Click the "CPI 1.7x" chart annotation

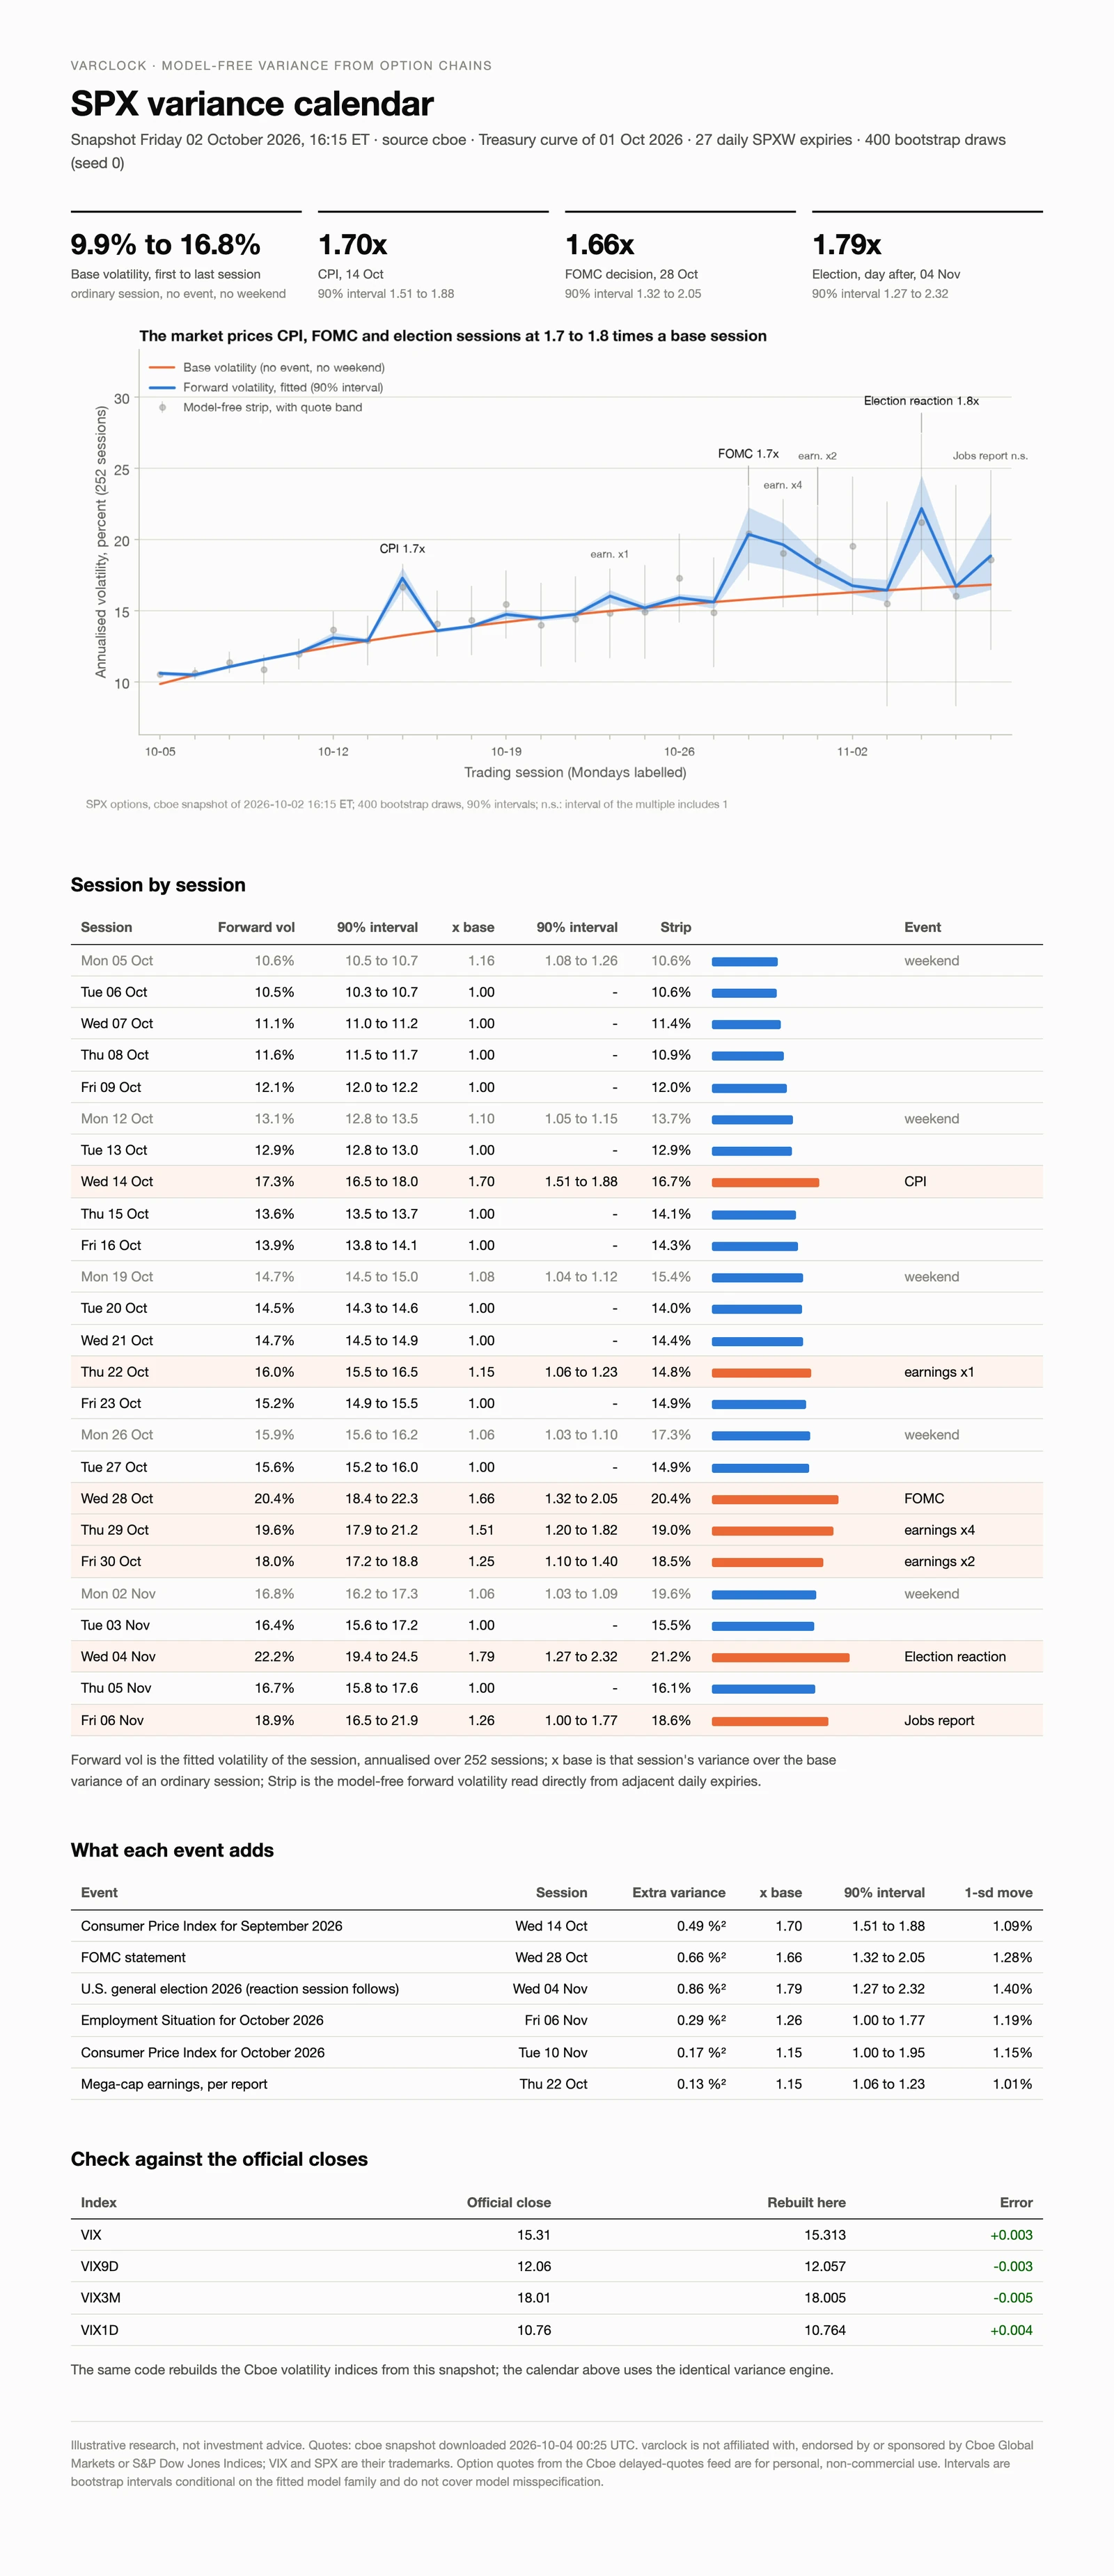402,549
